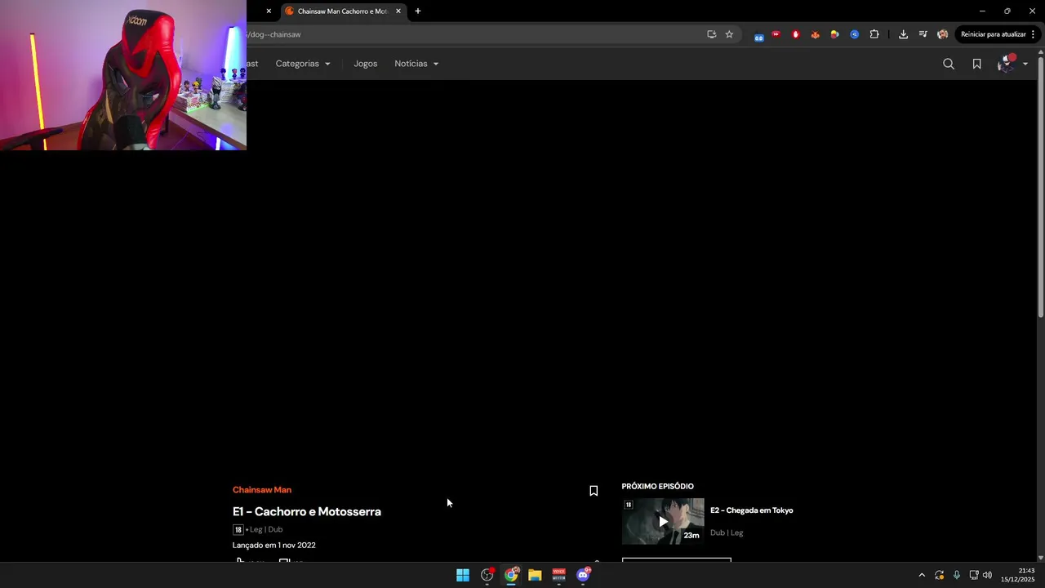Open the orange fox extension icon
The image size is (1045, 588).
click(x=815, y=34)
